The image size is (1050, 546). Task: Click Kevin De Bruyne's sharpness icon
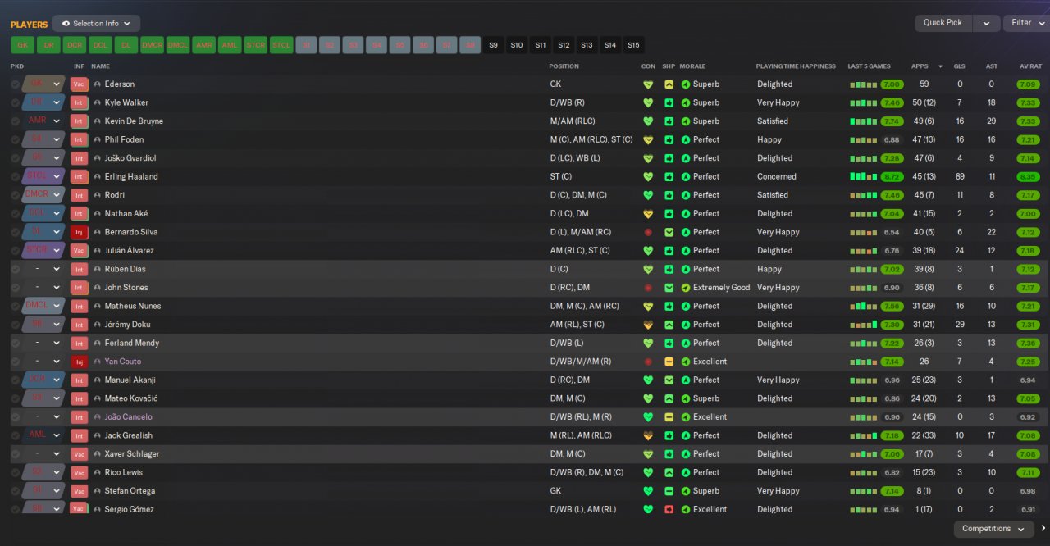pyautogui.click(x=669, y=121)
